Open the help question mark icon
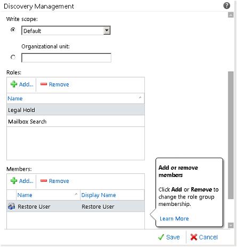Screen dimensions: 237x247 226,6
